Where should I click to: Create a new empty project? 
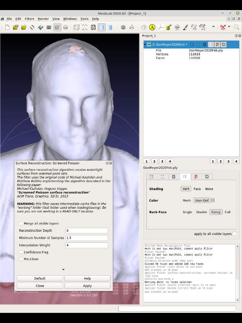click(7, 27)
